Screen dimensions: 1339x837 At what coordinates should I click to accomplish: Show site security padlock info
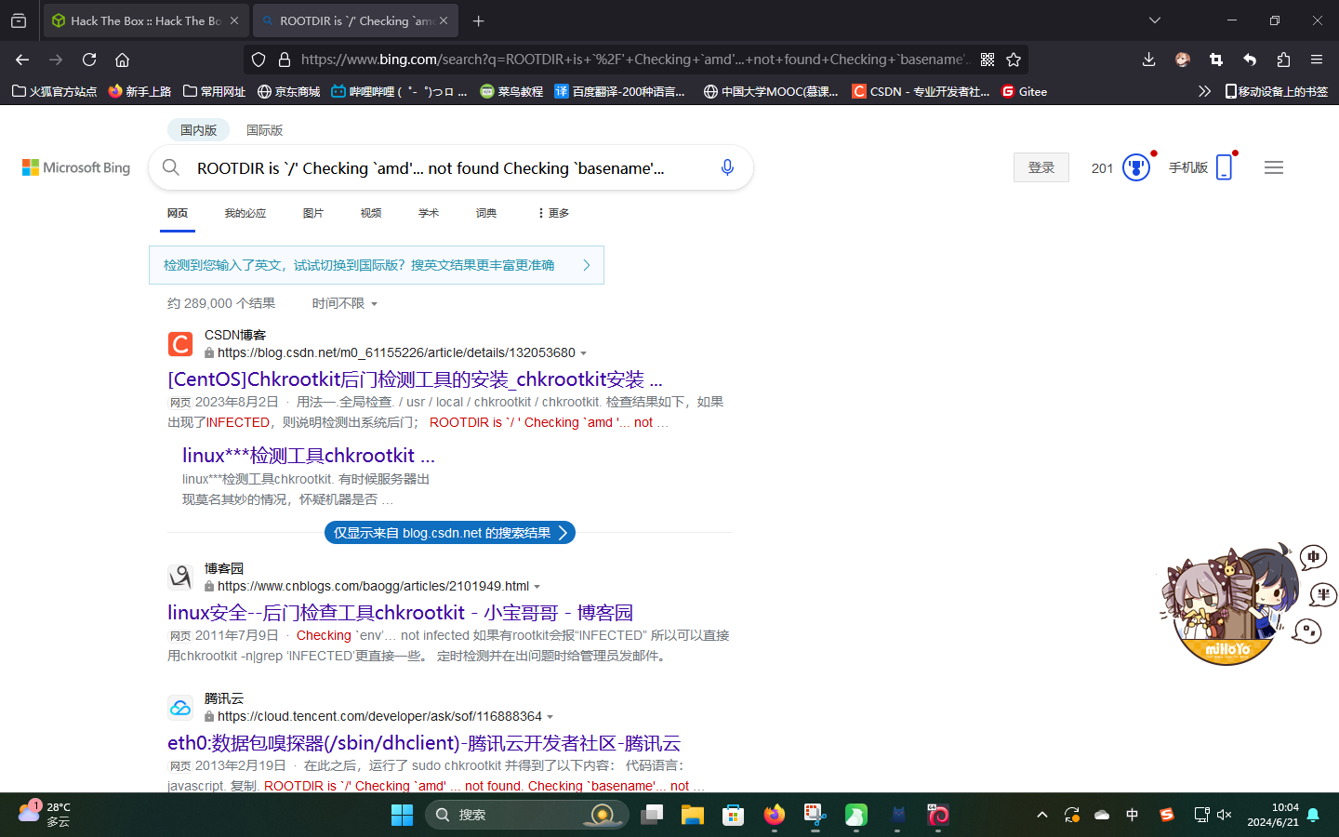(285, 60)
